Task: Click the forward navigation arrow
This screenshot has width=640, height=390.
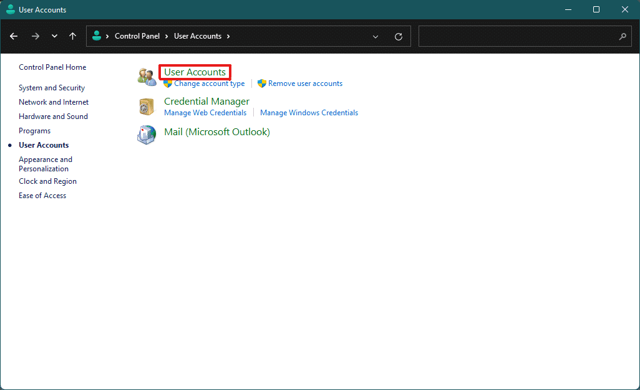Action: pos(36,36)
